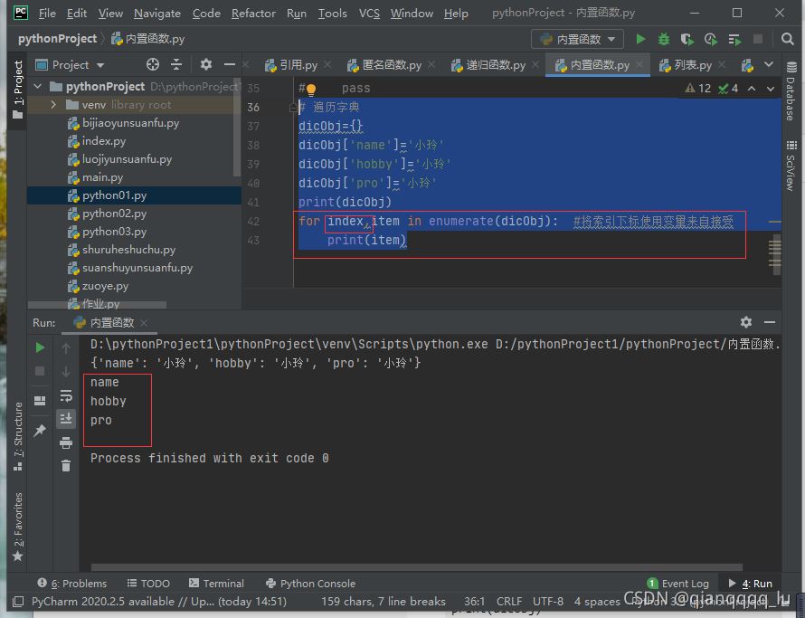The width and height of the screenshot is (805, 618).
Task: Open Project panel gear settings
Action: (x=205, y=65)
